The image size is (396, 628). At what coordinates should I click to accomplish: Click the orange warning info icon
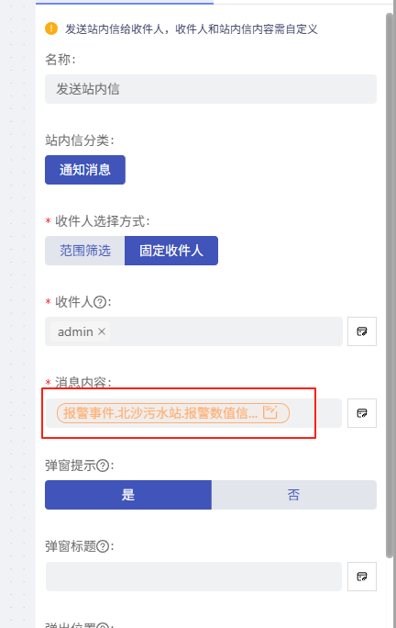pyautogui.click(x=51, y=28)
